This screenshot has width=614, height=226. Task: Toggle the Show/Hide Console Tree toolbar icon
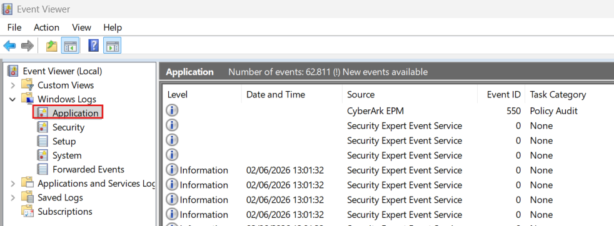(x=71, y=46)
